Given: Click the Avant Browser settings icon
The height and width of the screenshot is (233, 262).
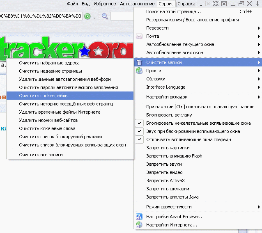Looking at the screenshot, I should (x=139, y=217).
